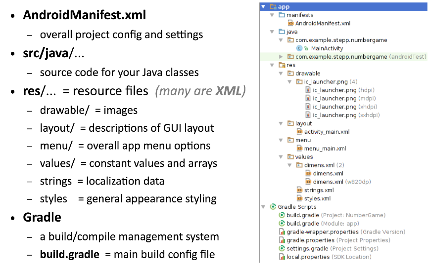The image size is (428, 270).
Task: Click the MainActivity class icon
Action: [x=299, y=48]
